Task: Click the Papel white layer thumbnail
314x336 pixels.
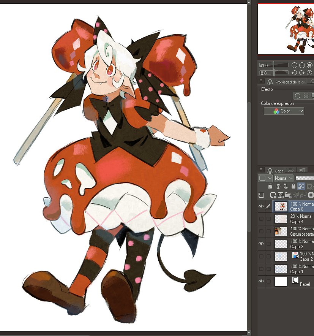Action: (281, 281)
